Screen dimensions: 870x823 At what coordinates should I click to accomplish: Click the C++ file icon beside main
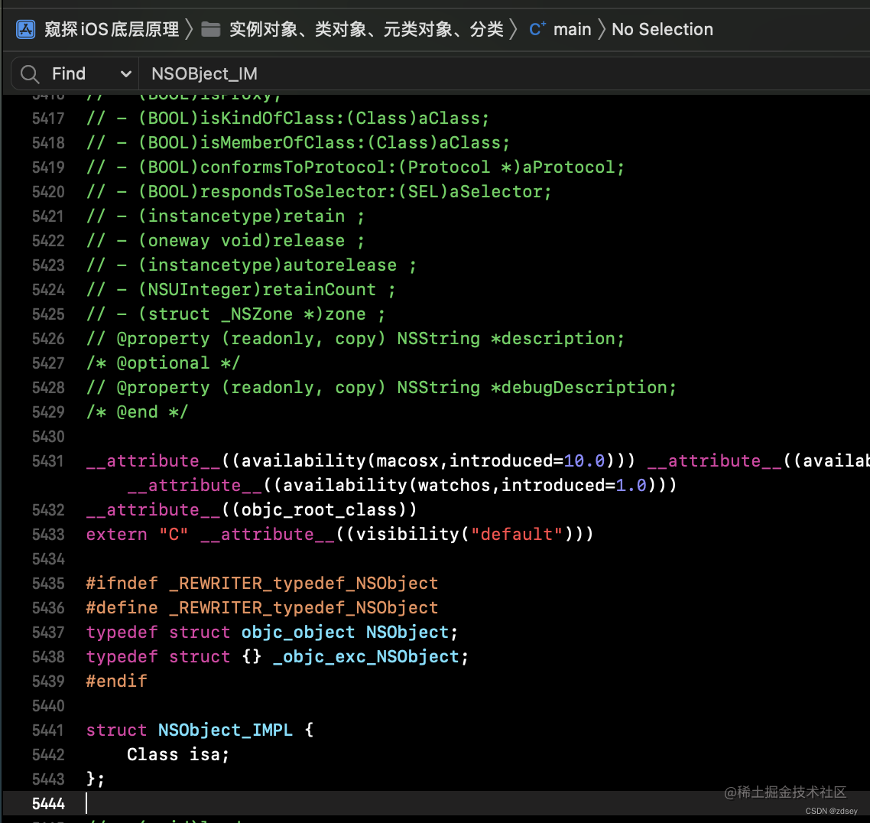tap(537, 29)
